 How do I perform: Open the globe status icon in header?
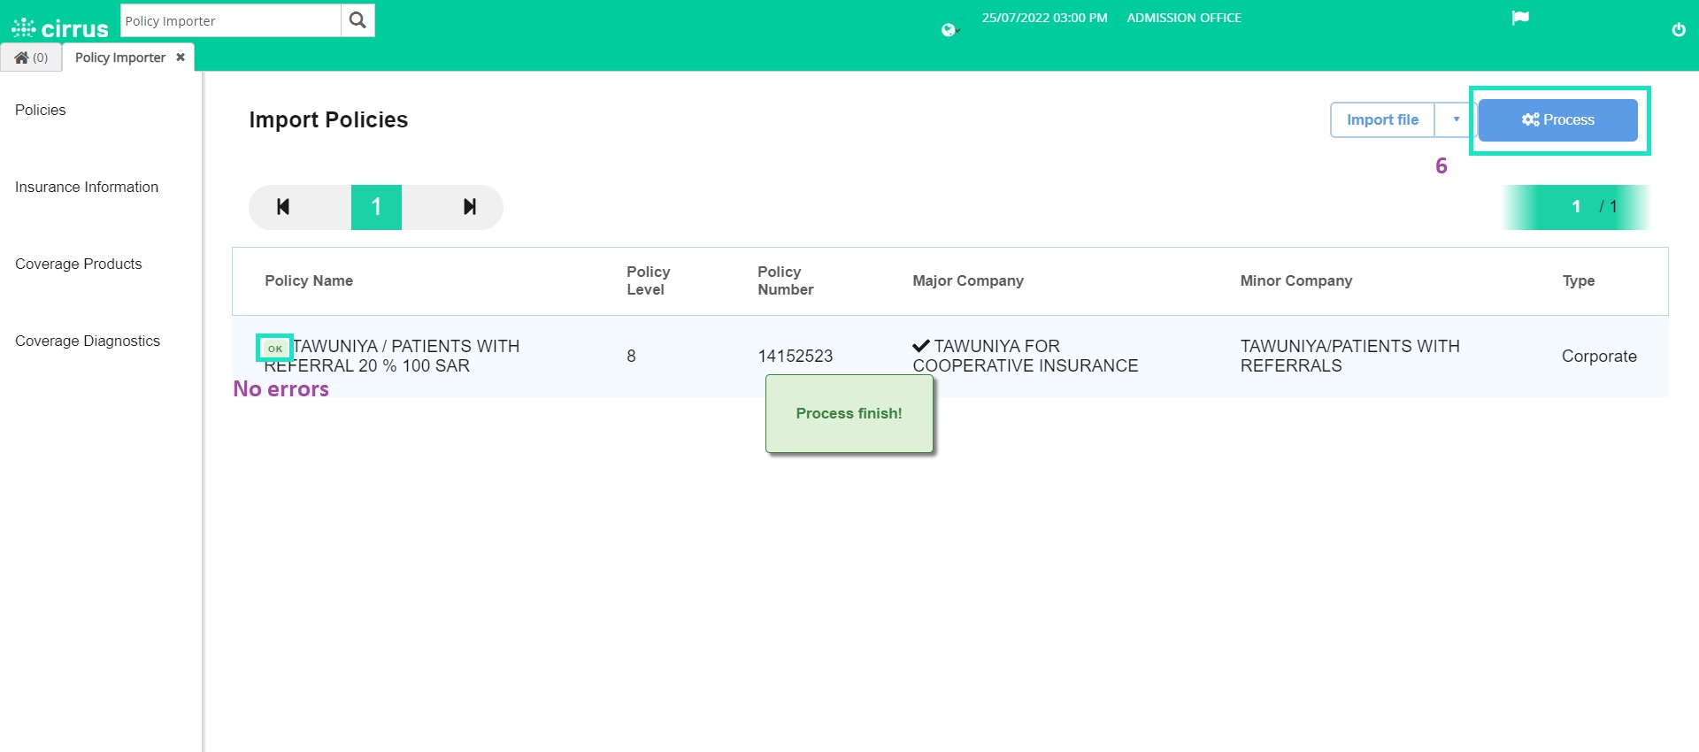click(950, 30)
